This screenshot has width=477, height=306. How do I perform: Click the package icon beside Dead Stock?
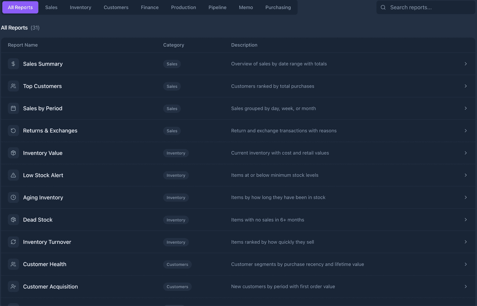click(x=13, y=219)
